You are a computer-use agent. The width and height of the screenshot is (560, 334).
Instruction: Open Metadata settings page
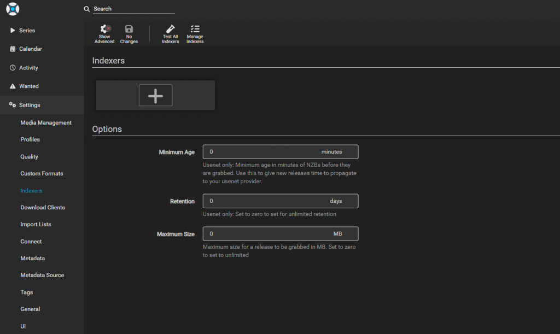(32, 258)
